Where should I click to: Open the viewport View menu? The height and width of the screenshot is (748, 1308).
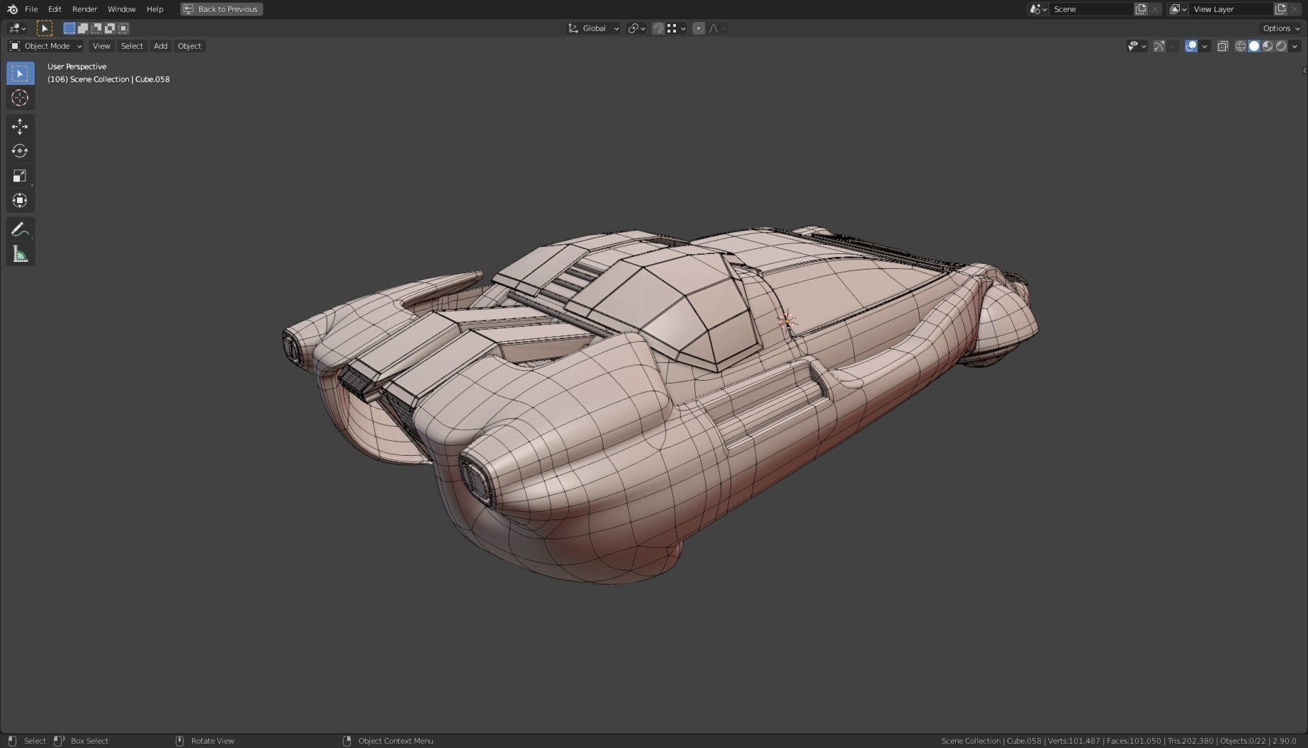[x=101, y=46]
